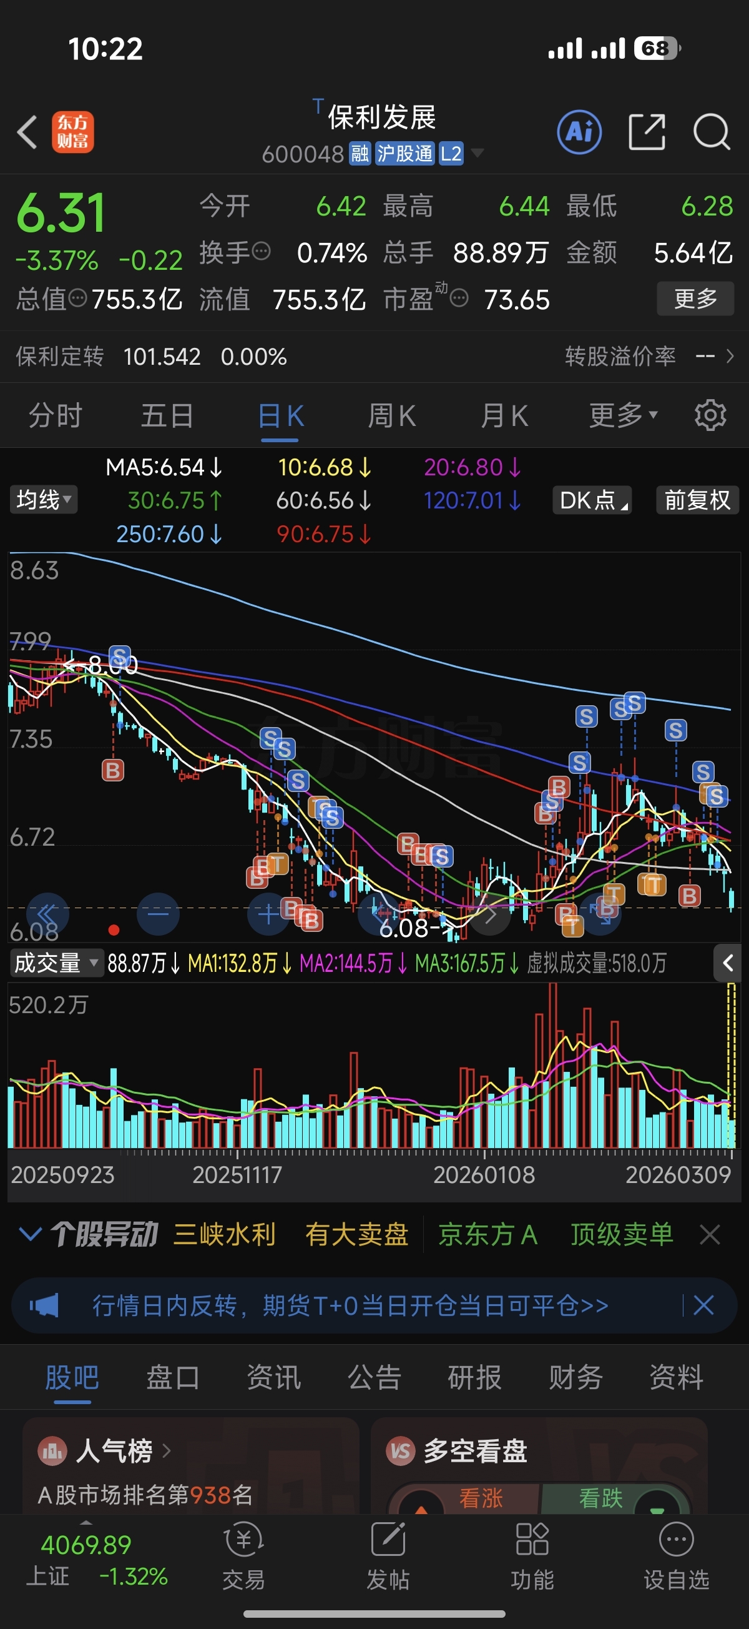
Task: Open 三峡水利 stock alert
Action: tap(224, 1234)
